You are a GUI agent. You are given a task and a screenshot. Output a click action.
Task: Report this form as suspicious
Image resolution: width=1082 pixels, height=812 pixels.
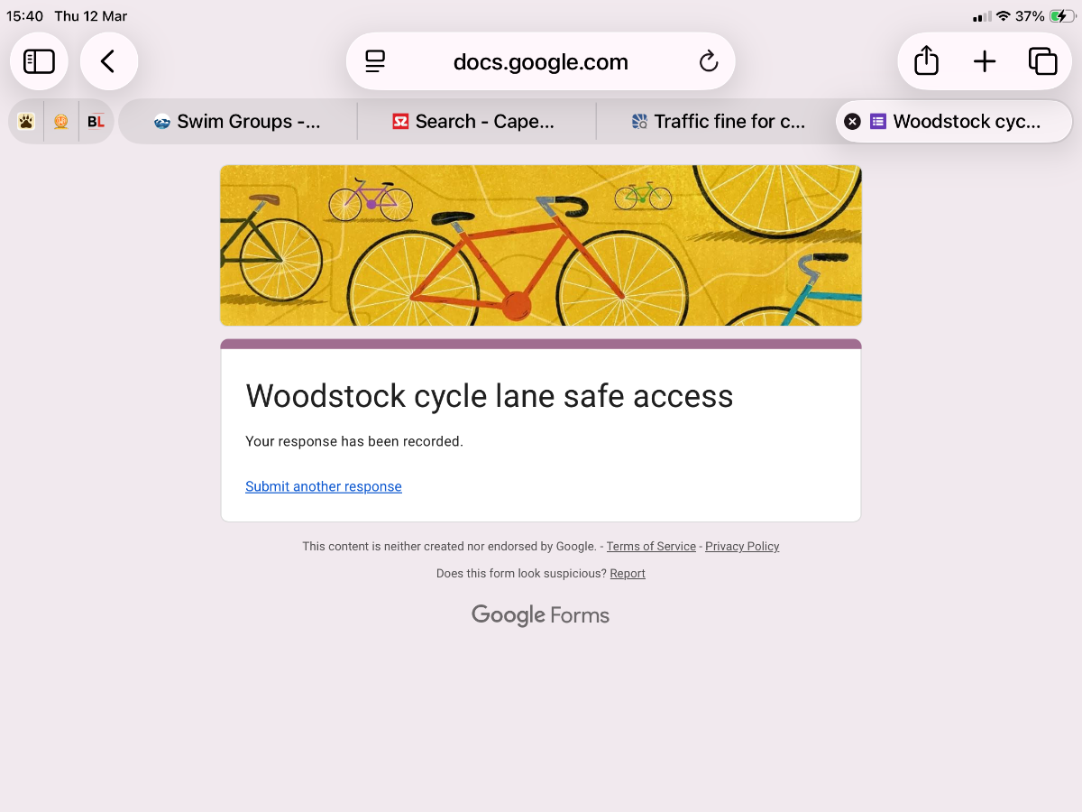(x=628, y=574)
